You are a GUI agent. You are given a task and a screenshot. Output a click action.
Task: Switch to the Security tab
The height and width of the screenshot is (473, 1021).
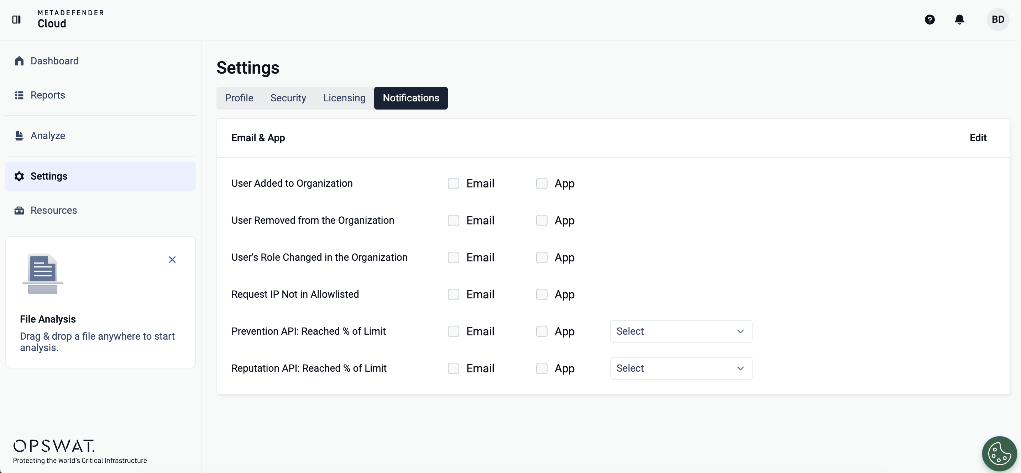point(288,98)
